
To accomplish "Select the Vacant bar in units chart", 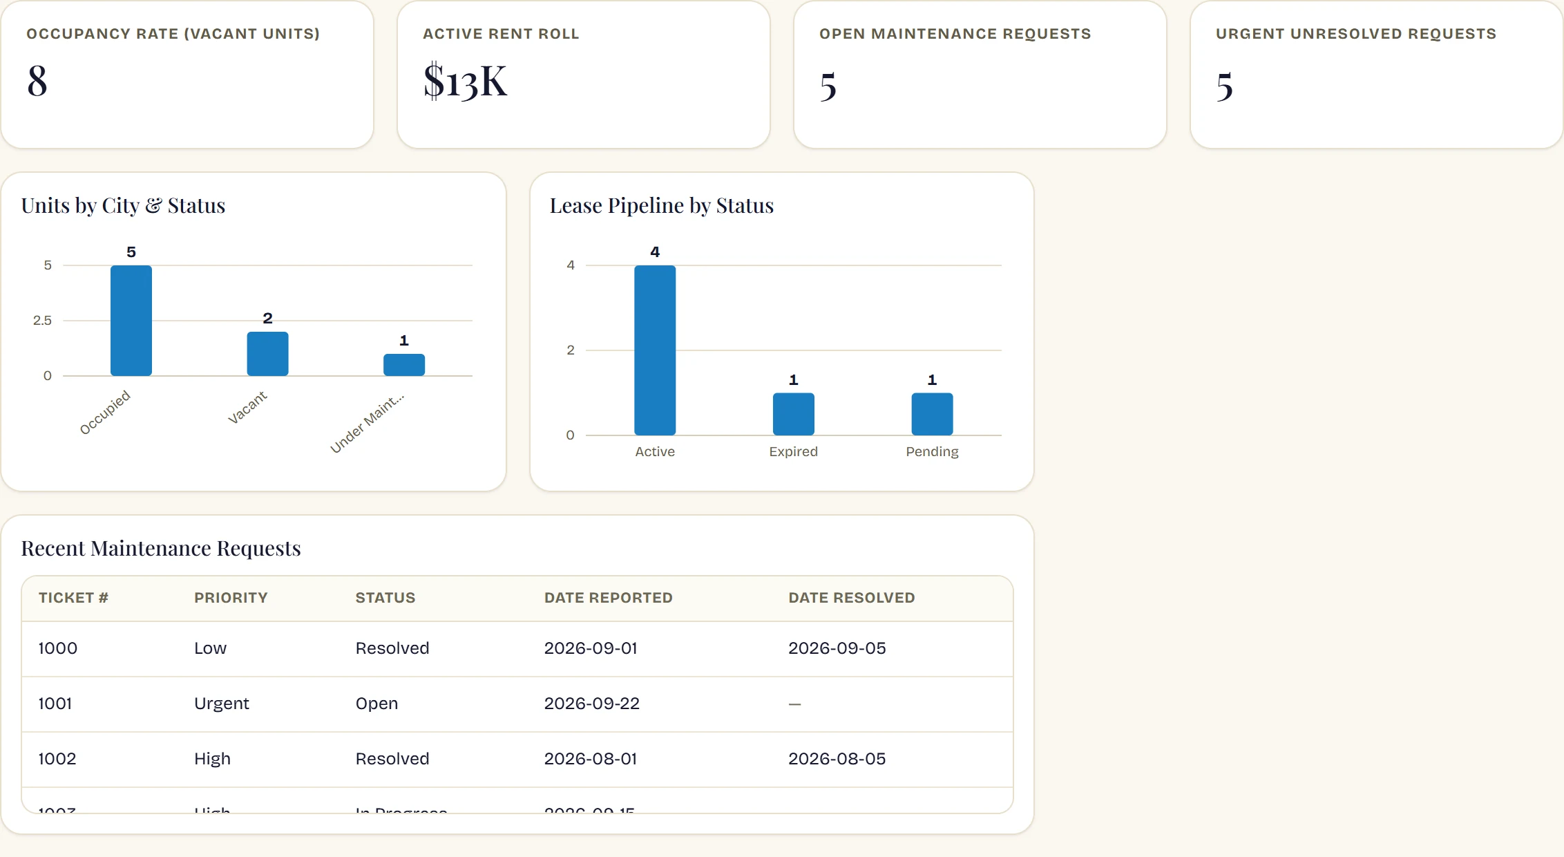I will 268,354.
